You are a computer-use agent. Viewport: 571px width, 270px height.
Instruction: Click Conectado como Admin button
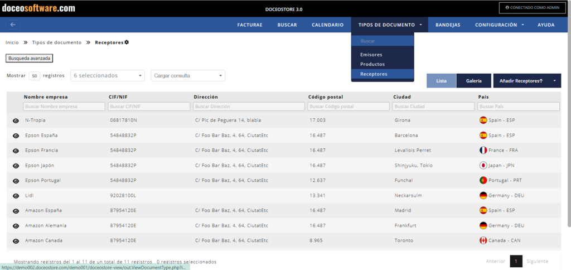tap(533, 8)
